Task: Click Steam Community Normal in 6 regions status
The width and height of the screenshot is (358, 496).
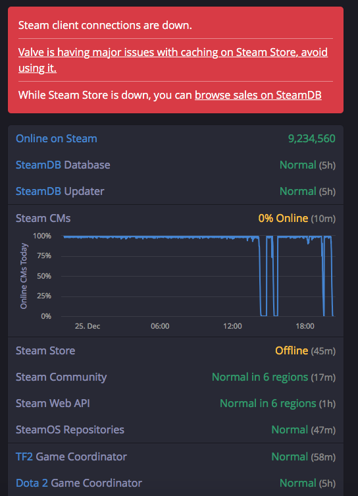Action: [x=260, y=377]
